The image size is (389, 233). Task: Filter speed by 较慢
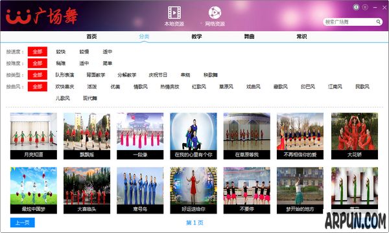click(84, 52)
